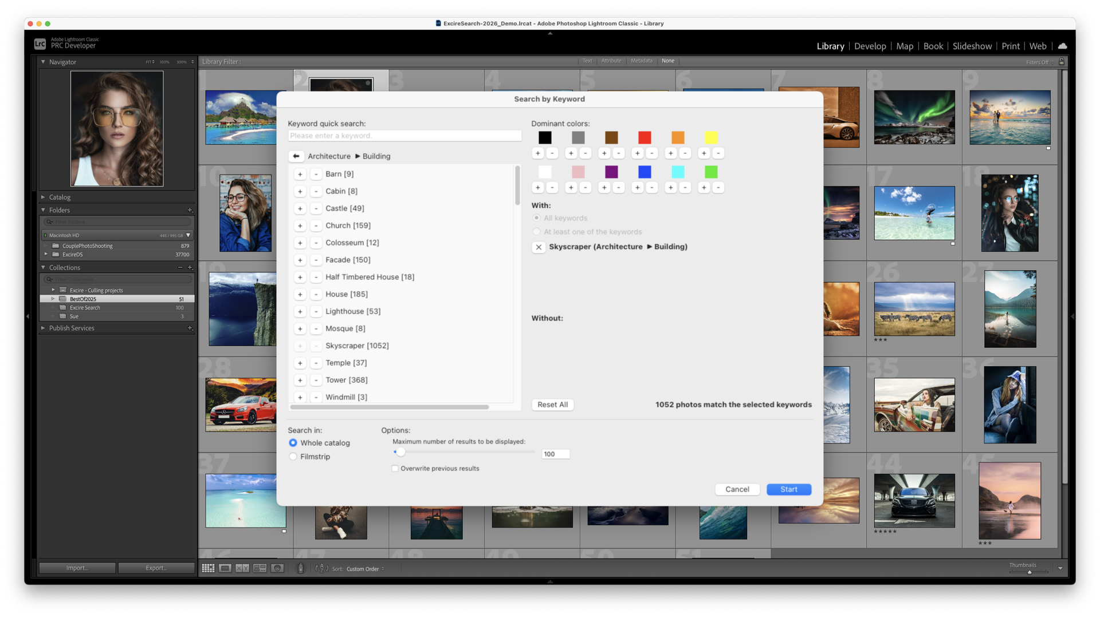Open Compare view XY icon
Screen dimensions: 1100x618
(242, 568)
